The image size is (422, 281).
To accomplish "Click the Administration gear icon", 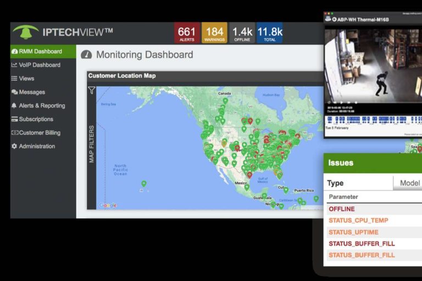I will coord(14,146).
